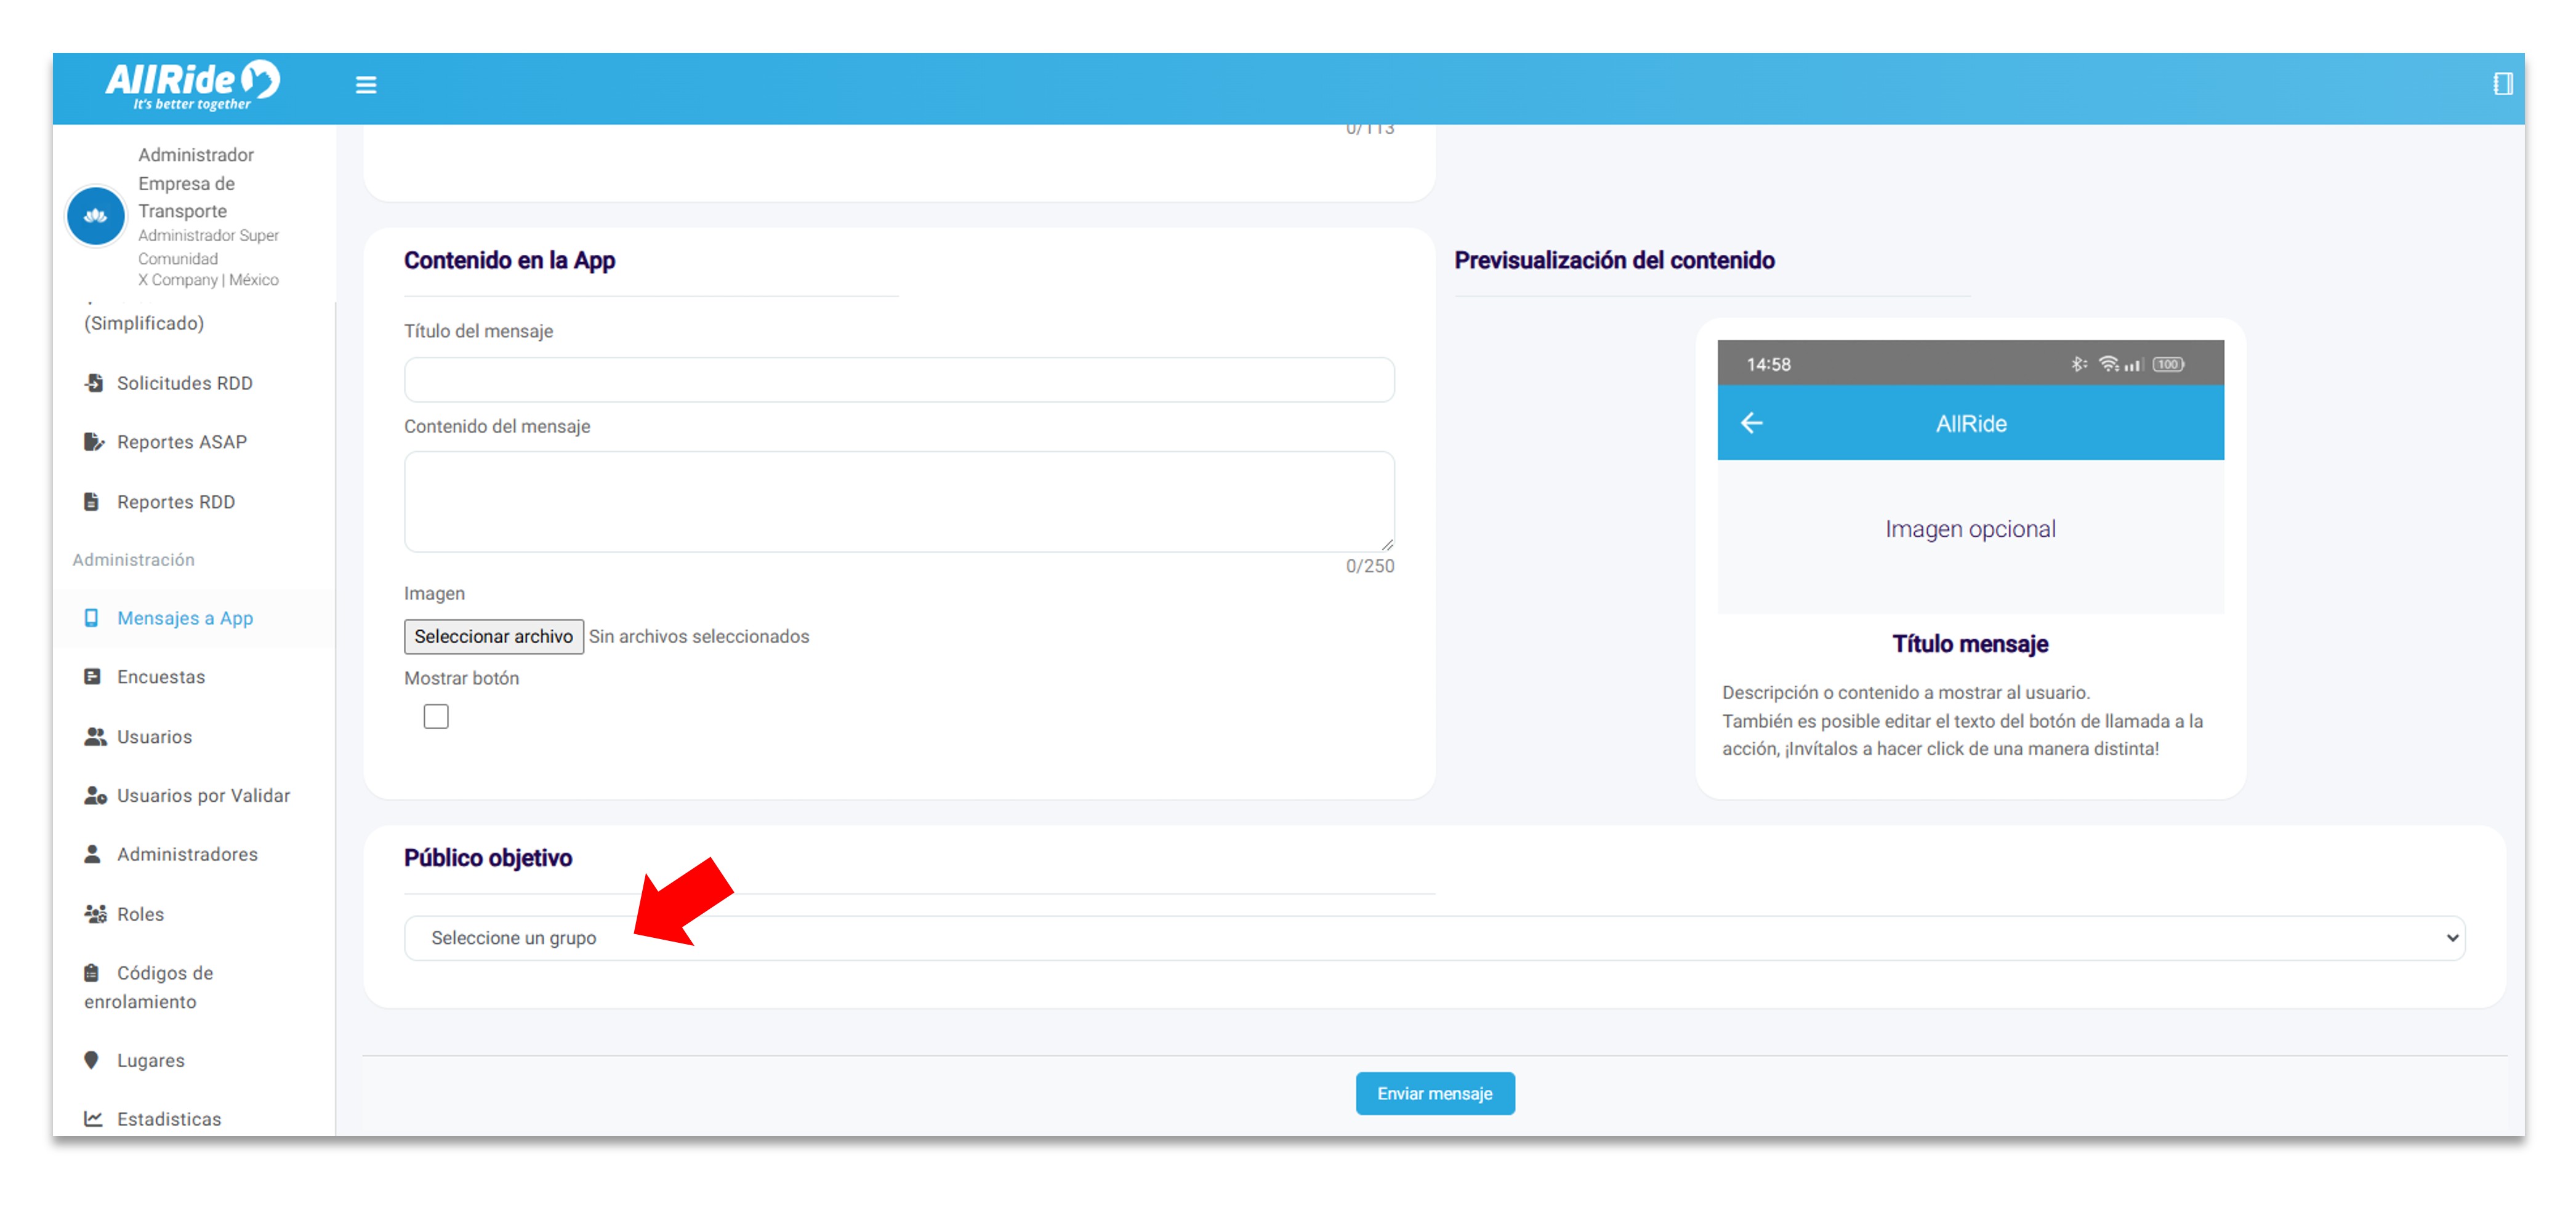The height and width of the screenshot is (1216, 2576).
Task: Click the Reportes ASAP sidebar icon
Action: click(x=94, y=442)
